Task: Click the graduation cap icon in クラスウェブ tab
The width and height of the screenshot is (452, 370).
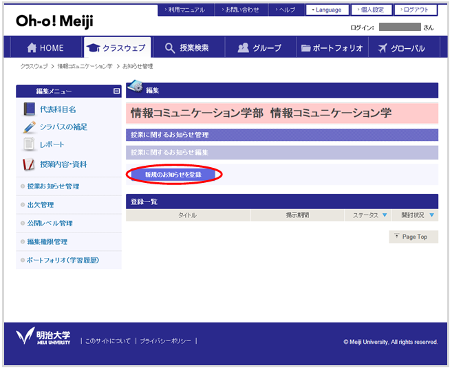Action: pos(93,48)
